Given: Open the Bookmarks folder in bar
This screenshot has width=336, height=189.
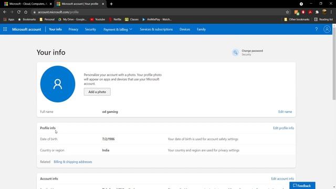Looking at the screenshot, I should pos(27,19).
